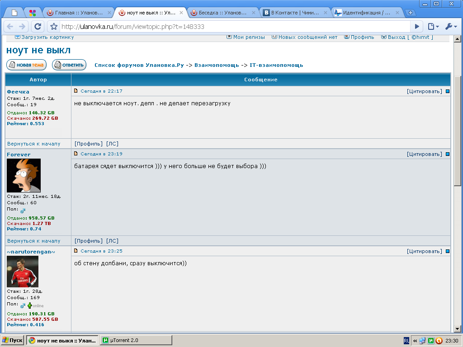Click the новая тема button
The image size is (463, 347).
27,65
